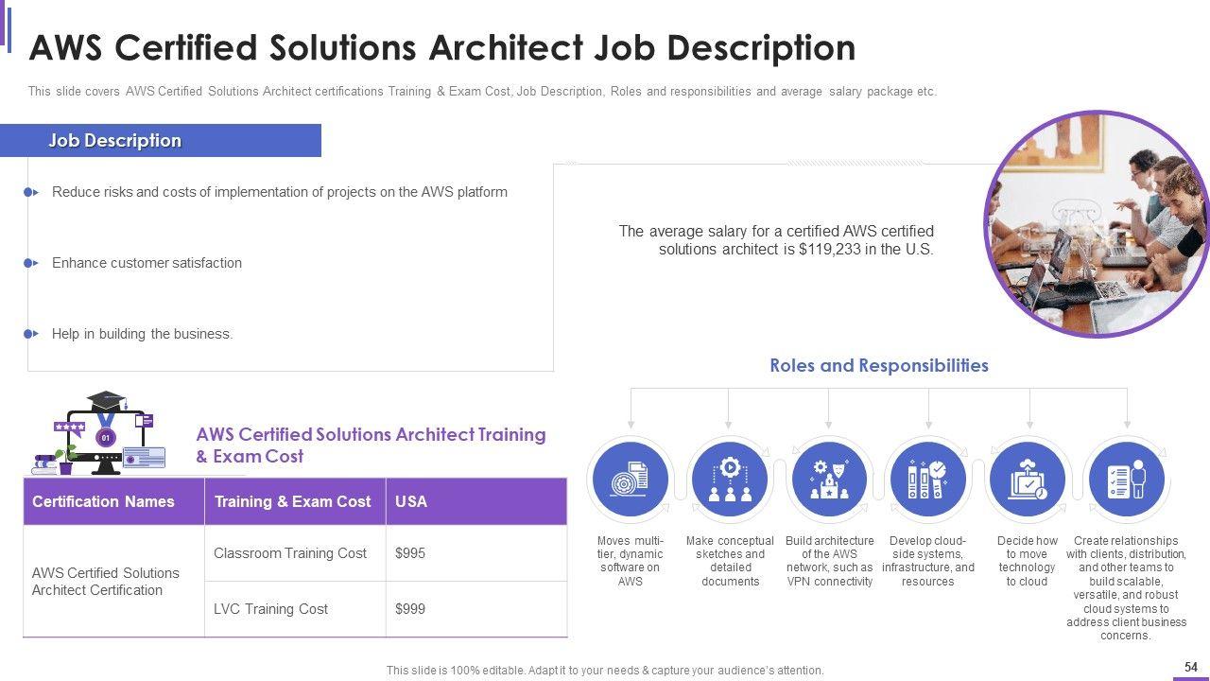Image resolution: width=1210 pixels, height=681 pixels.
Task: Click the cloud-side systems binders icon
Action: pos(928,480)
